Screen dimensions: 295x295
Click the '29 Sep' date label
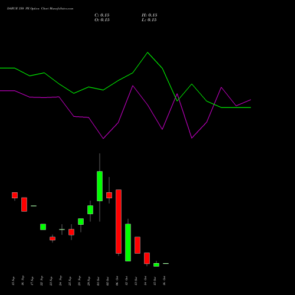click(88, 281)
